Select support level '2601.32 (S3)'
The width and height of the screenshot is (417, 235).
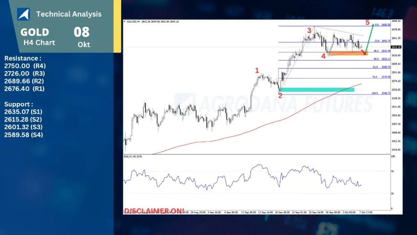click(24, 127)
